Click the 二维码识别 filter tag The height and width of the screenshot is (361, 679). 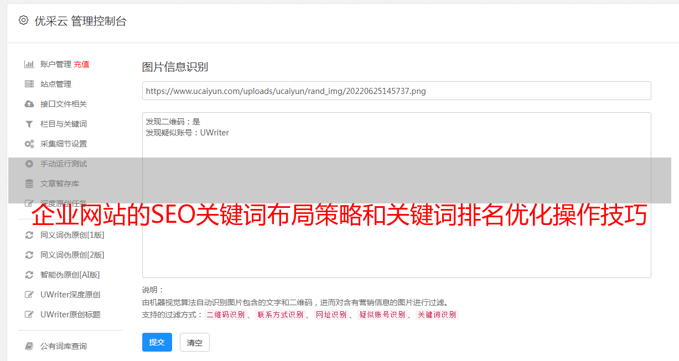(x=225, y=315)
